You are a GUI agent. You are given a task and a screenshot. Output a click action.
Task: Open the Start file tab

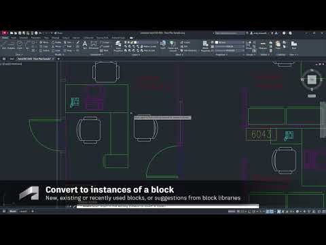tap(12, 59)
